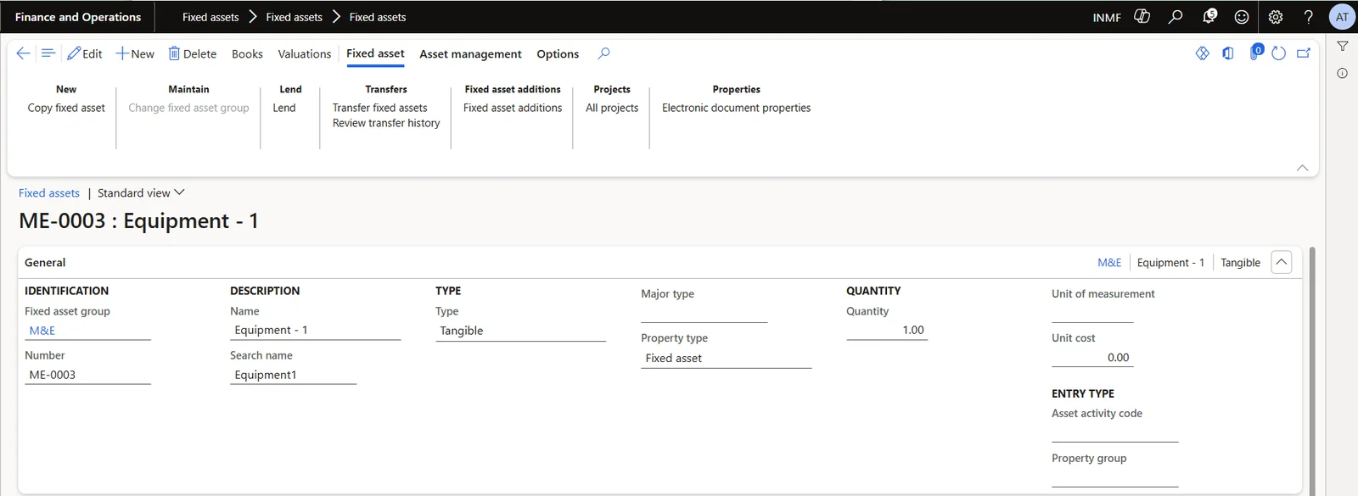
Task: Open global search magnifier in top bar
Action: [x=1176, y=17]
